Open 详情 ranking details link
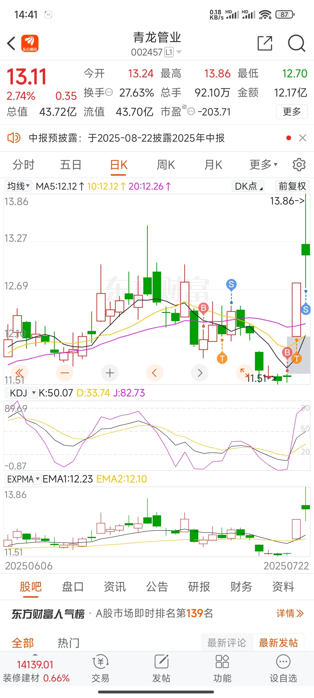 pyautogui.click(x=290, y=613)
